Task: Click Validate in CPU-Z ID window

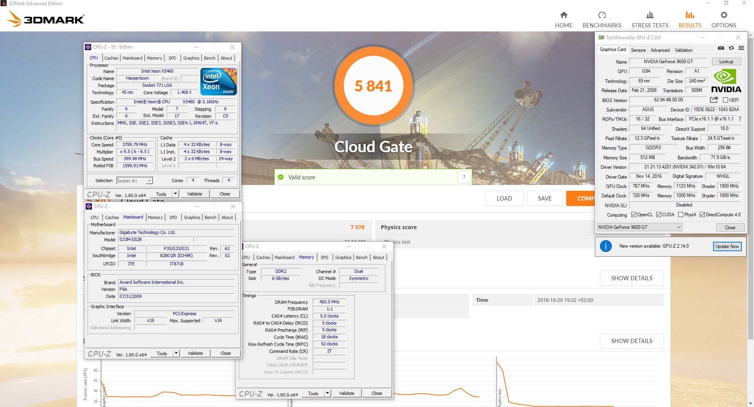Action: tap(194, 194)
